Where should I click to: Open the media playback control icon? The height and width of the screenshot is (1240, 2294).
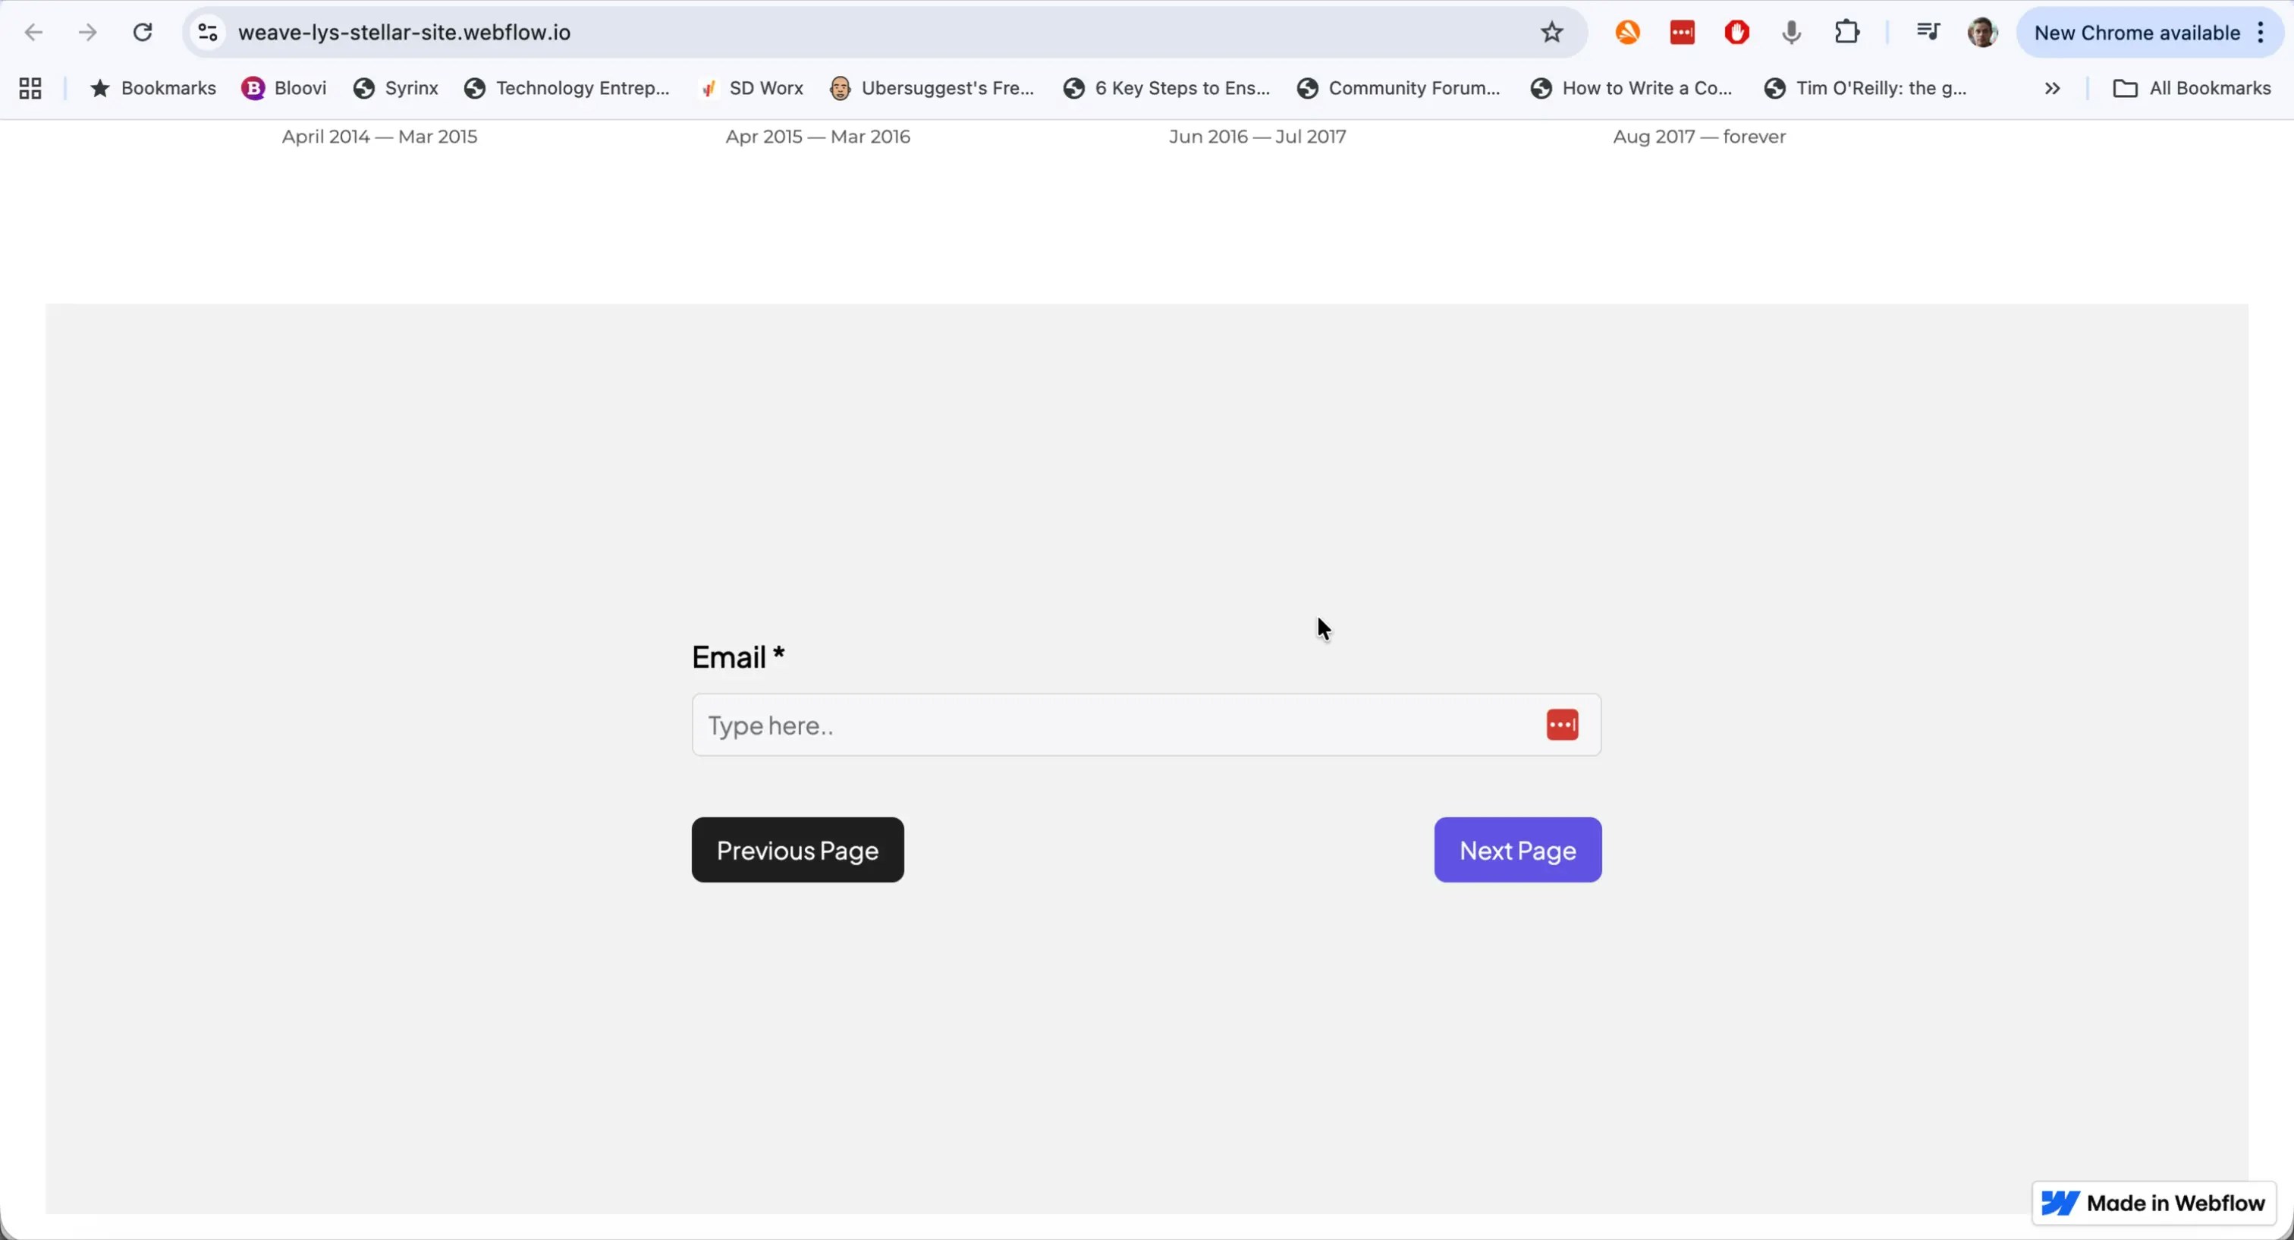click(x=1929, y=32)
